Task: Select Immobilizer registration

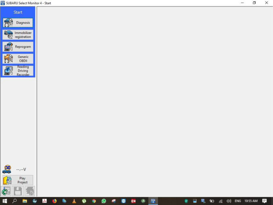Action: (18, 35)
